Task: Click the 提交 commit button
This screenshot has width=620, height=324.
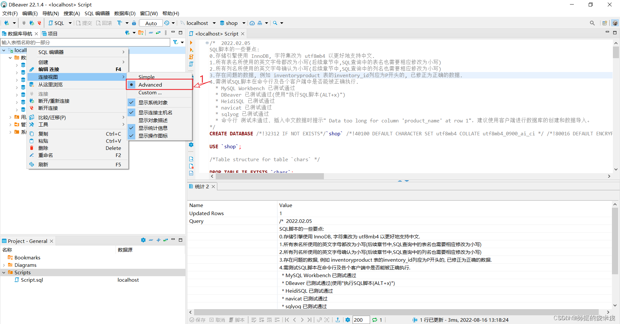Action: click(84, 23)
